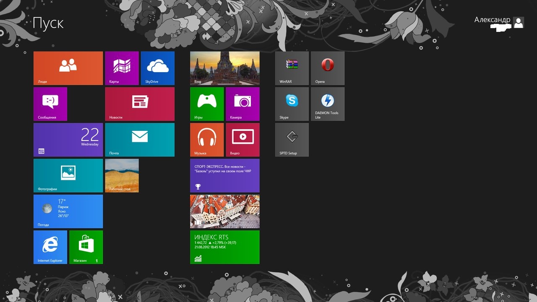Open the Камера (Camera) tile
This screenshot has height=302, width=537.
pyautogui.click(x=242, y=104)
